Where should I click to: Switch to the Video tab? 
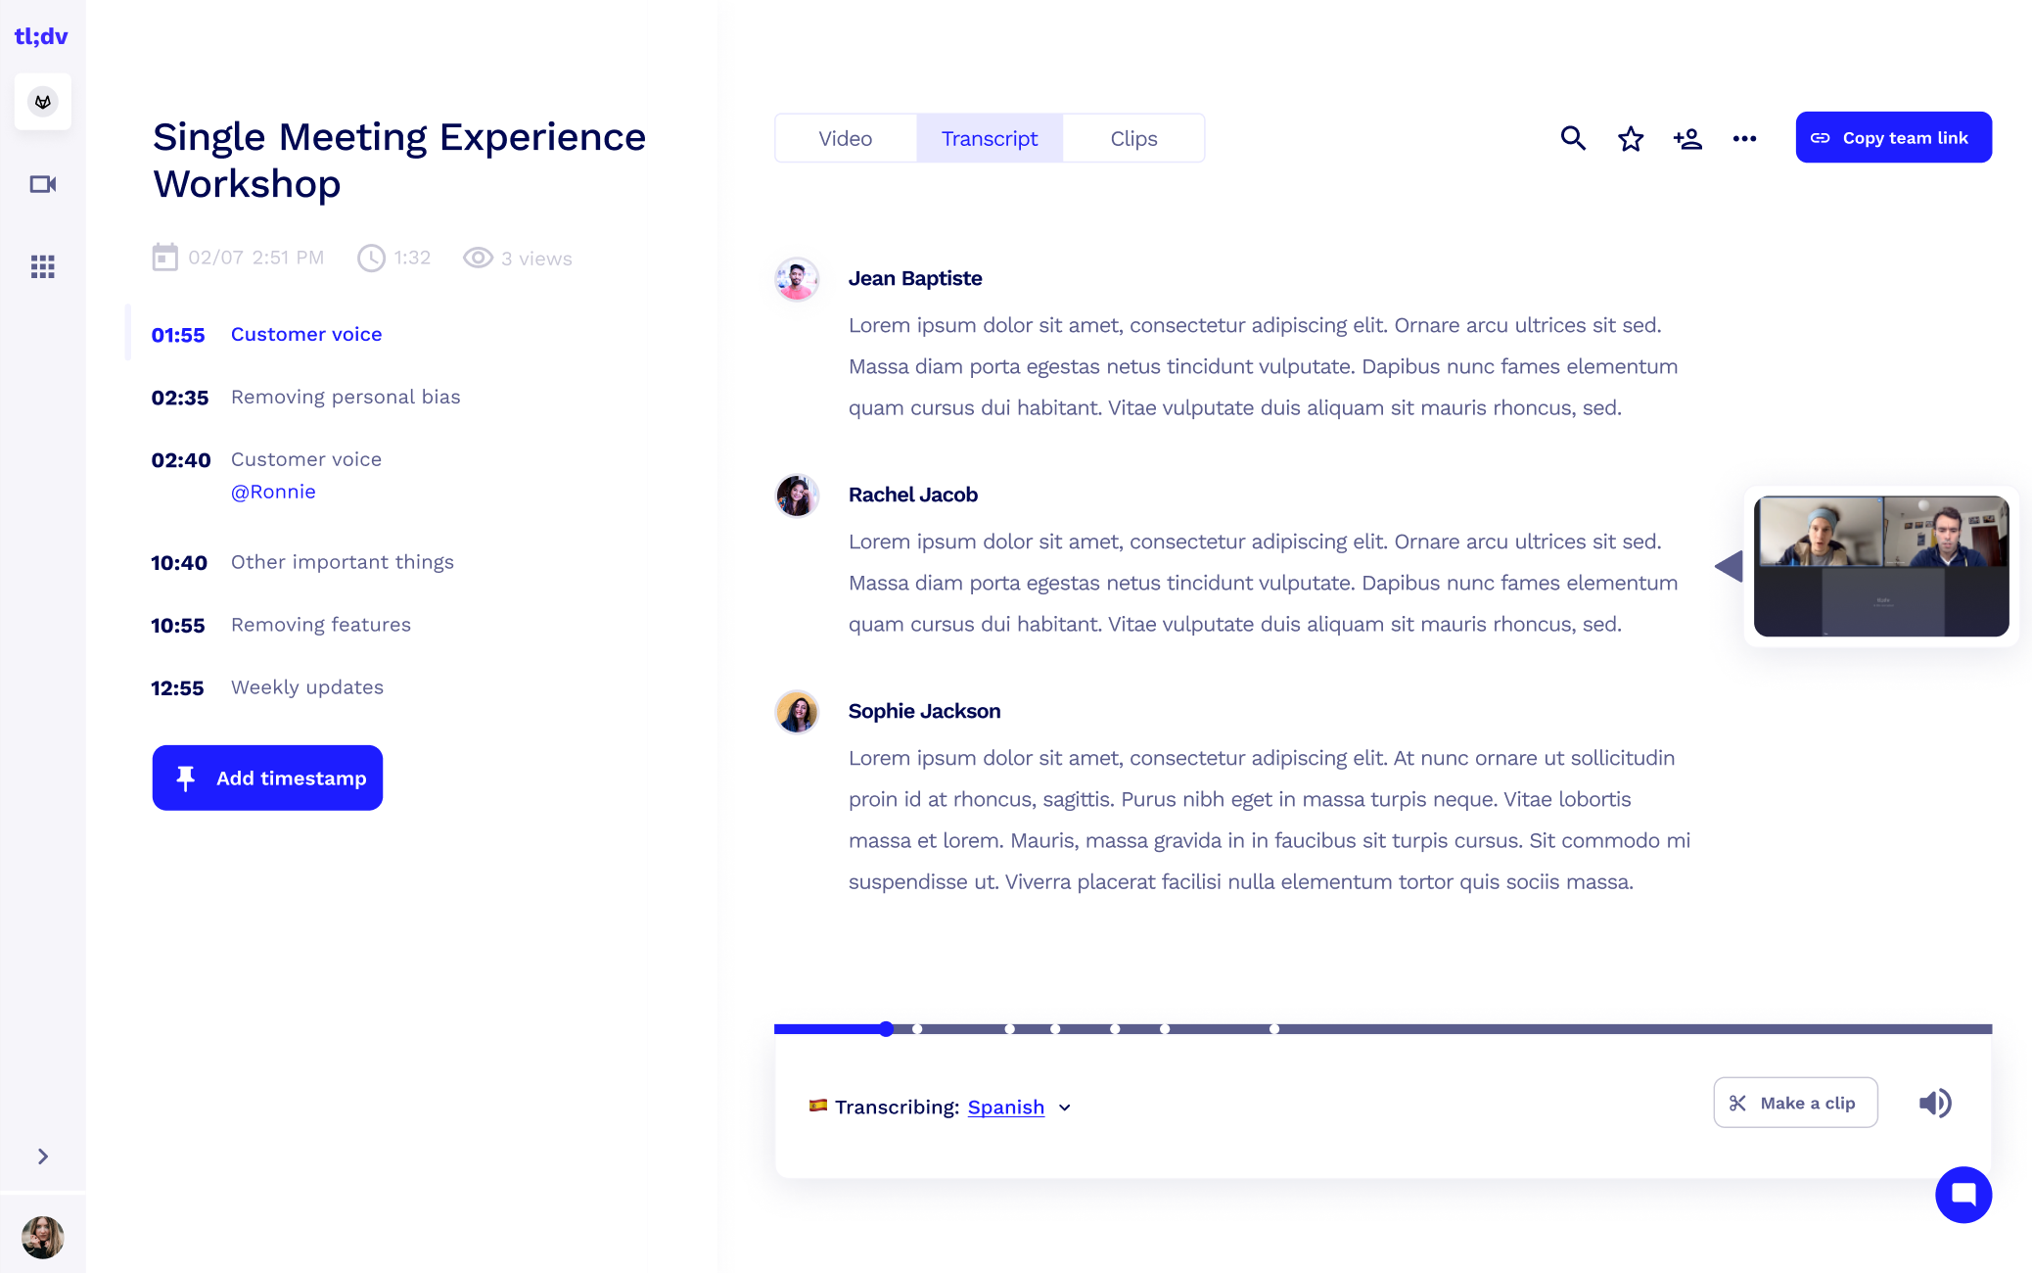tap(846, 139)
